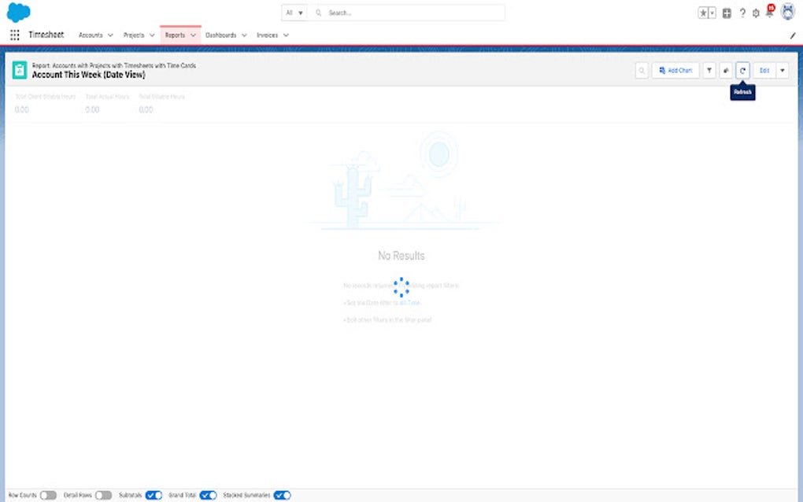The image size is (803, 502).
Task: Select the Projects menu item
Action: 134,35
